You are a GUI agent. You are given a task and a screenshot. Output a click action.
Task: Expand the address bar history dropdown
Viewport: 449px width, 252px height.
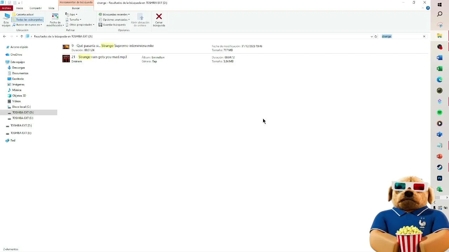point(371,36)
